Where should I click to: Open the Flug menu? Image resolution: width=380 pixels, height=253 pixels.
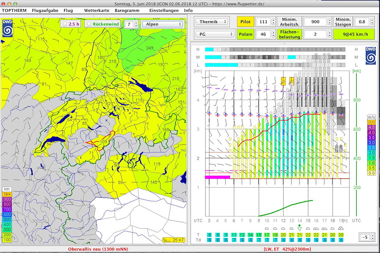click(x=68, y=10)
